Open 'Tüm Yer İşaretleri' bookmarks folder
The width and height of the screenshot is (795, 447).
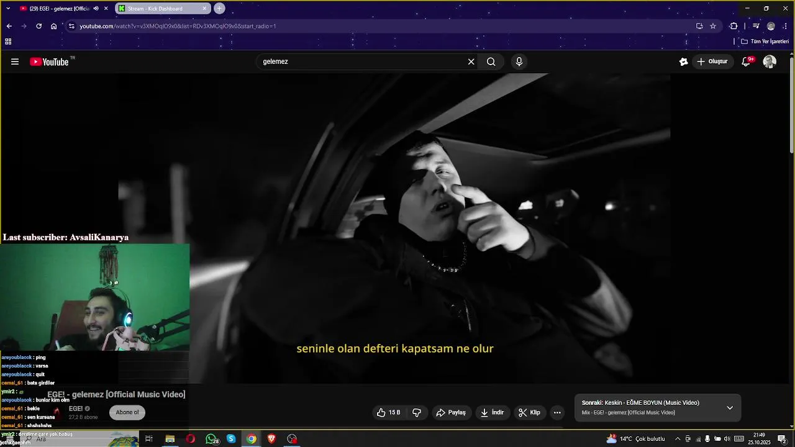click(765, 42)
